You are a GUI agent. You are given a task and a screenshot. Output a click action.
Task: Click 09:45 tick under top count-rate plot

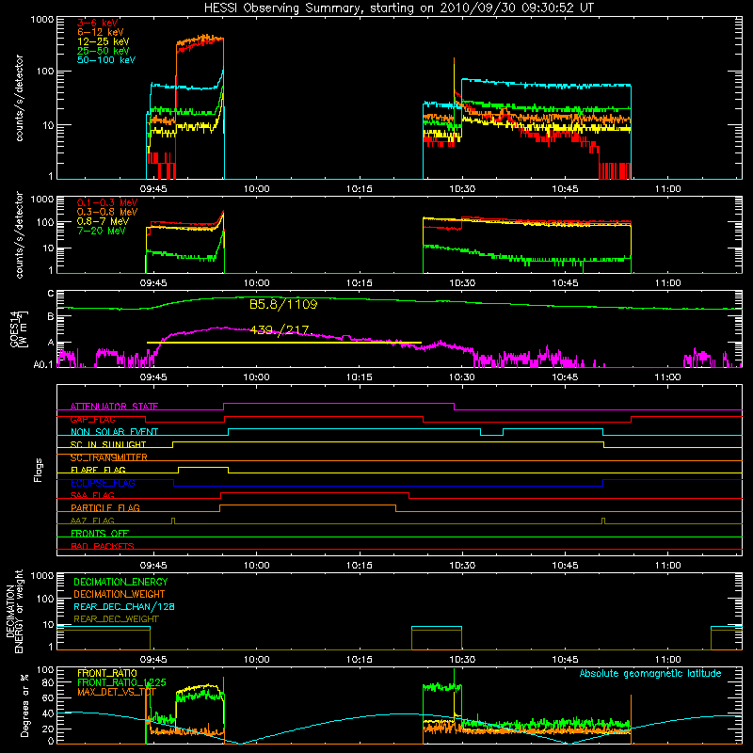click(x=153, y=189)
